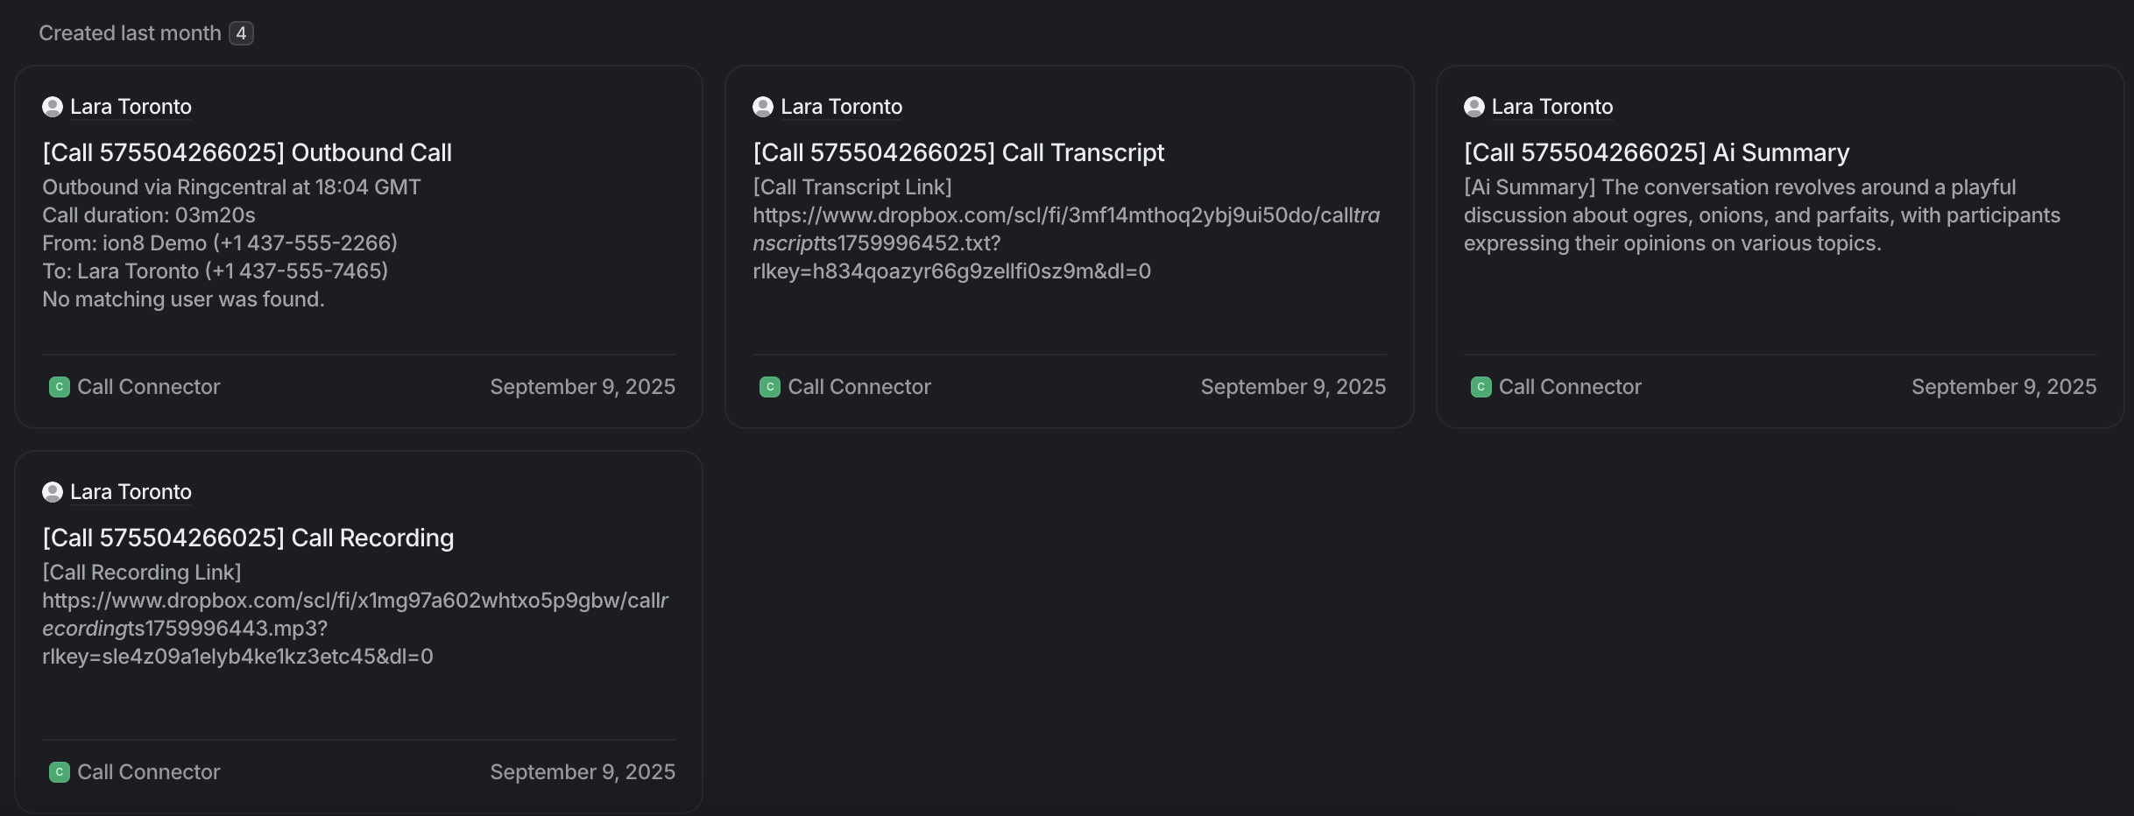2134x816 pixels.
Task: Click the count badge showing 4
Action: 241,33
